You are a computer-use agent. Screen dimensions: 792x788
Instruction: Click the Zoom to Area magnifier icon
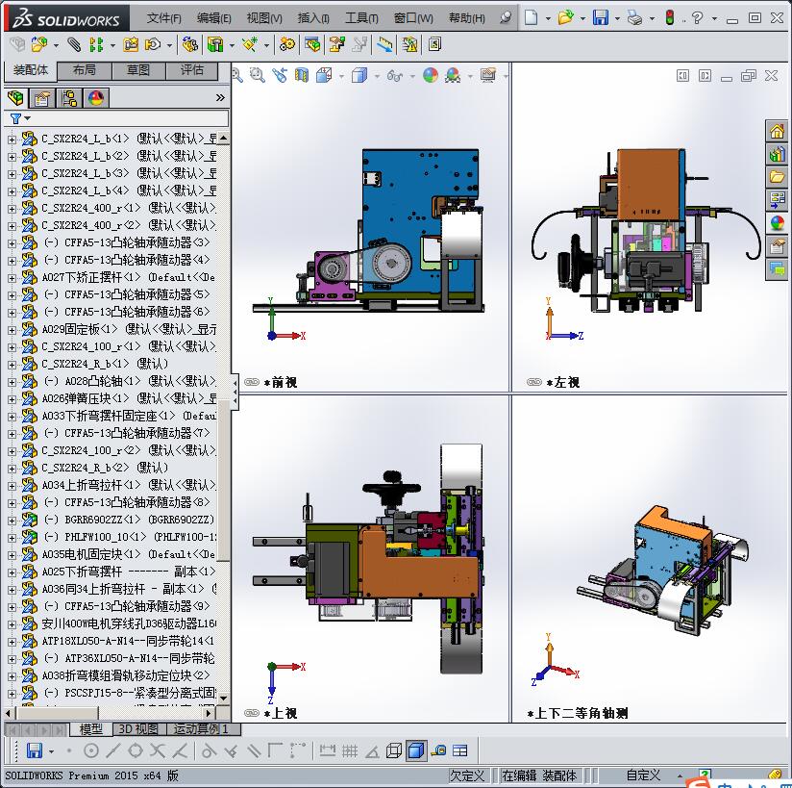(x=258, y=75)
